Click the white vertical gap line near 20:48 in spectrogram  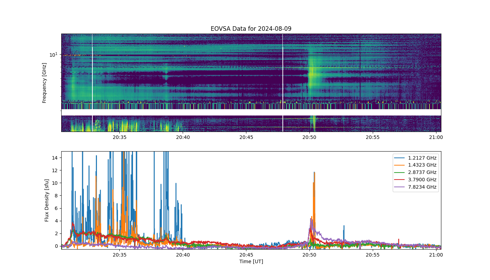point(282,83)
